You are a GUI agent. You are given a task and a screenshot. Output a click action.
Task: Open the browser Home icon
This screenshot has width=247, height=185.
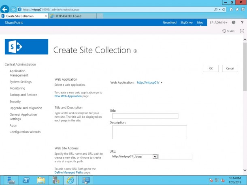tap(231, 9)
